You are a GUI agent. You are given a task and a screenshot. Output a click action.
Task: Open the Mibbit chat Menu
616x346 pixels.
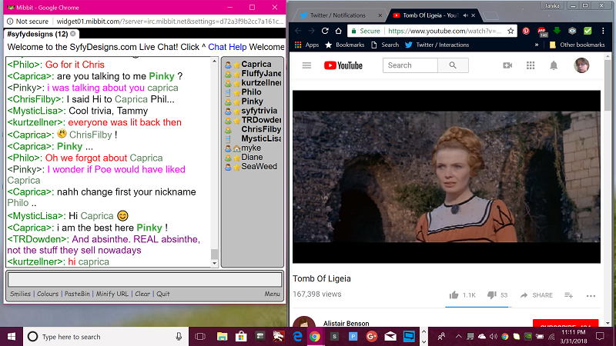pyautogui.click(x=272, y=294)
